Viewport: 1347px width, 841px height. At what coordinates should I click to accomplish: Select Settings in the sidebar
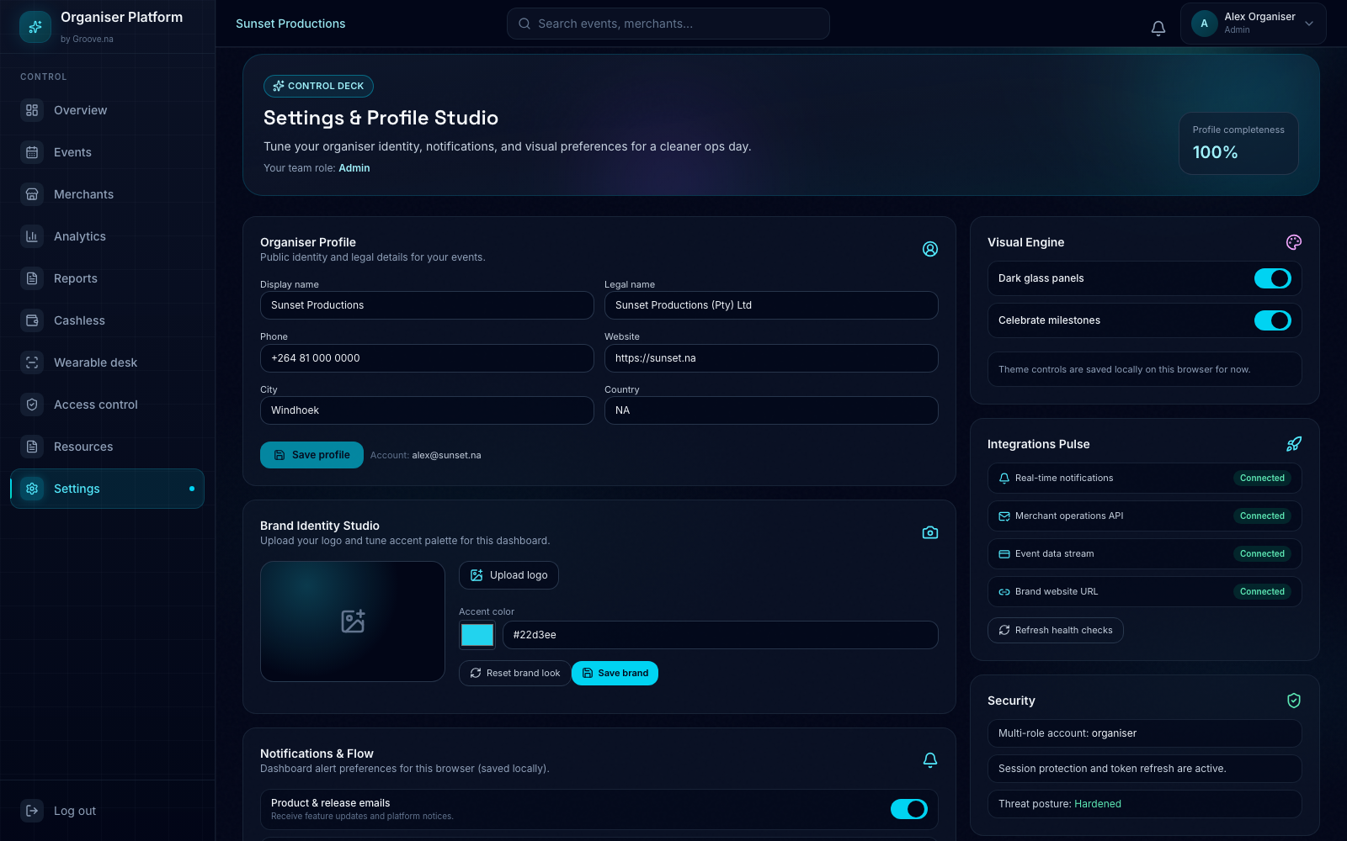tap(107, 489)
